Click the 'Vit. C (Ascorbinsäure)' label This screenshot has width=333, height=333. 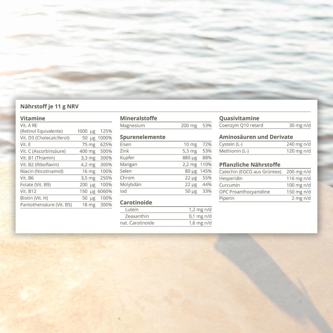(x=43, y=151)
